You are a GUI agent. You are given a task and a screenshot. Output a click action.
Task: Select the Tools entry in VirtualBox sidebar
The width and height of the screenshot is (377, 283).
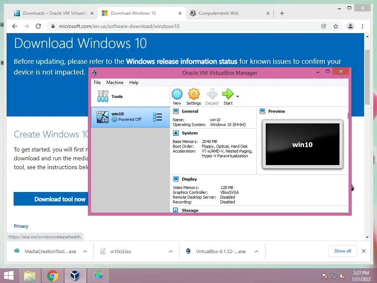[130, 96]
